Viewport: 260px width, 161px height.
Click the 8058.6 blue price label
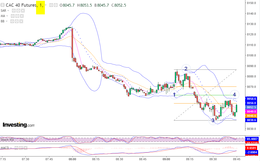252,99
